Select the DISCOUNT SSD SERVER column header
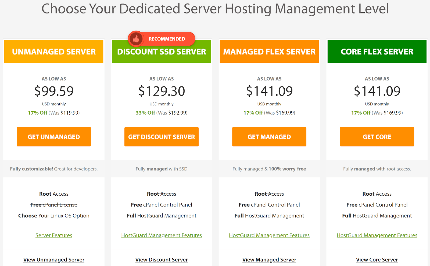This screenshot has height=266, width=430. pos(161,51)
